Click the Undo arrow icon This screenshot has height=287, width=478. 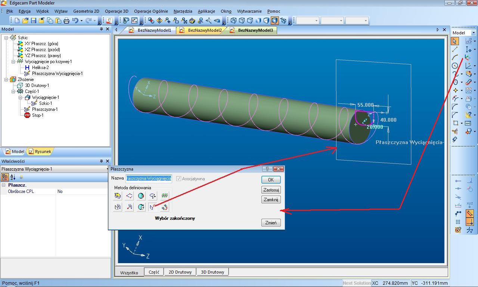point(75,21)
